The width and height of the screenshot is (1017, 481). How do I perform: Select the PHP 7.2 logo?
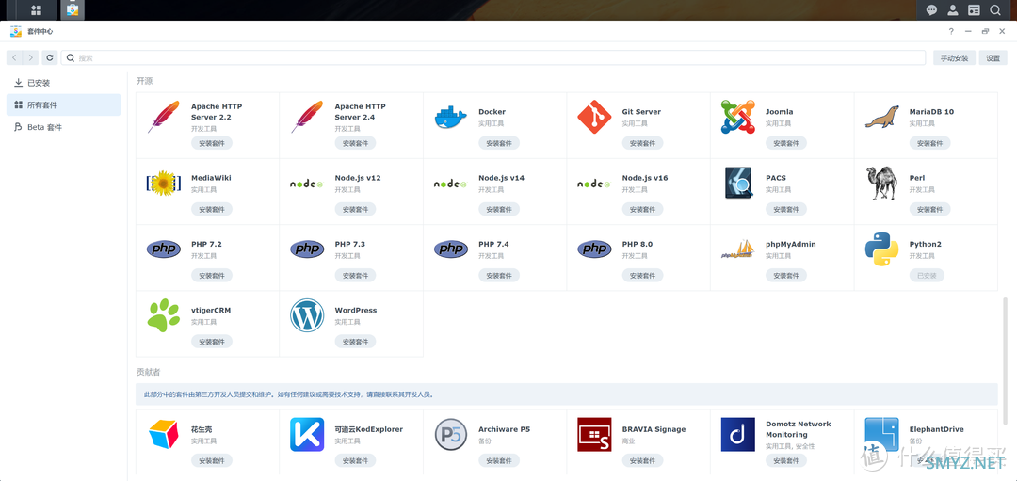click(x=164, y=249)
